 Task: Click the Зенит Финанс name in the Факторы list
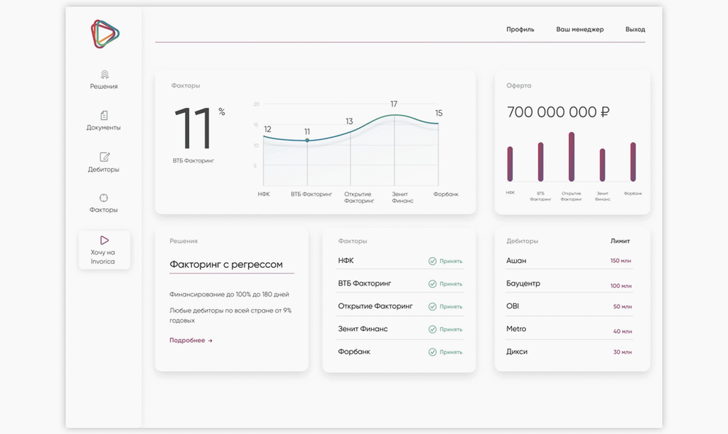coord(363,329)
